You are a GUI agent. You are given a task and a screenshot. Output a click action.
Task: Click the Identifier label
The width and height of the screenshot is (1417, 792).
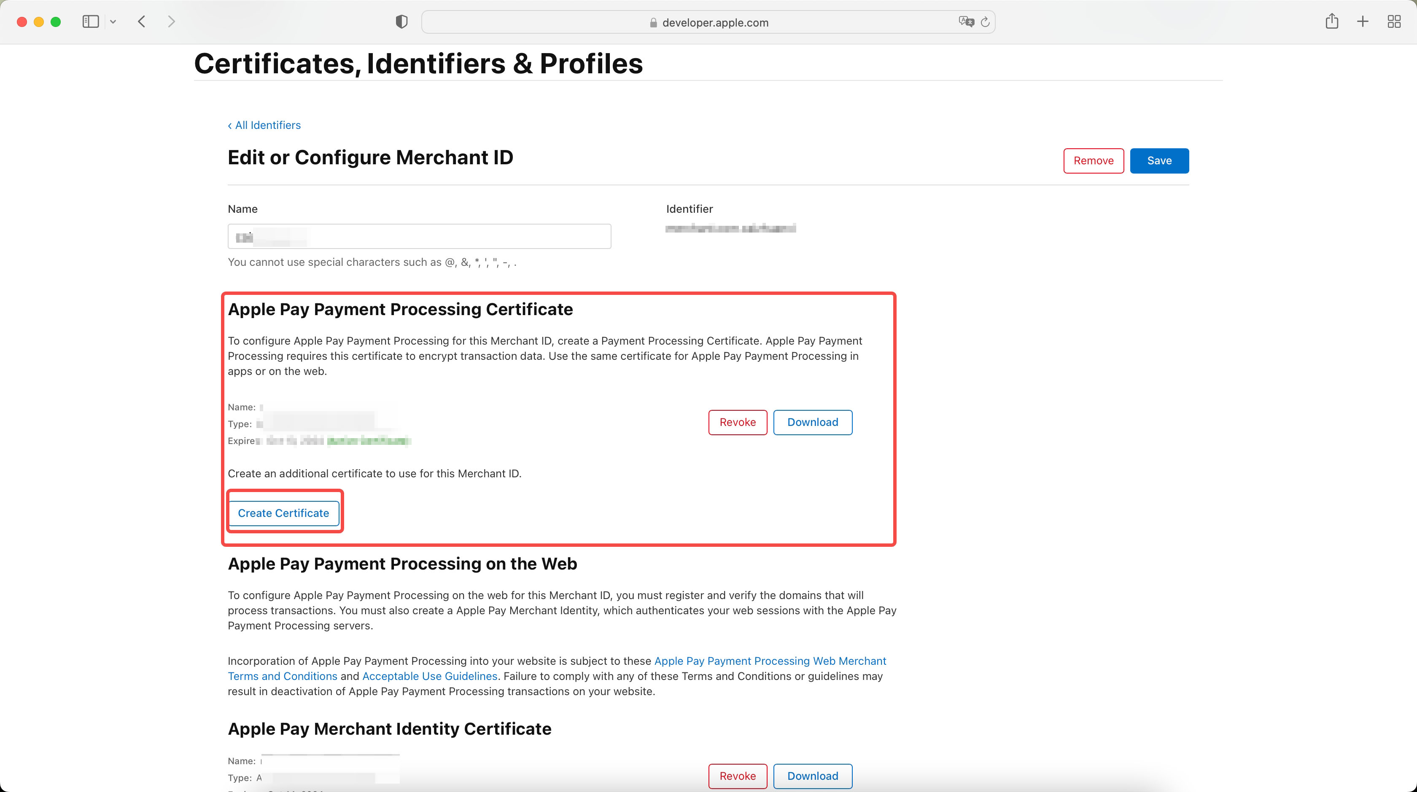689,209
